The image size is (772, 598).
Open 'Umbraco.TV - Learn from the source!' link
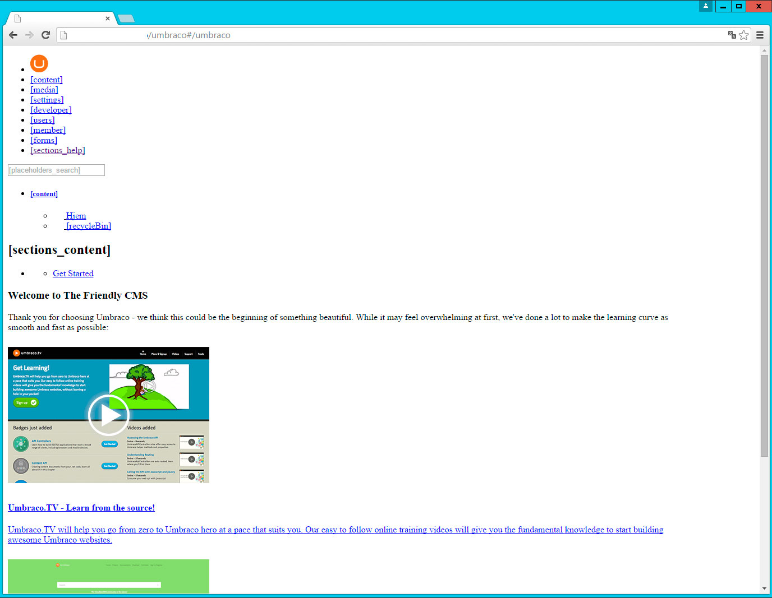point(81,508)
